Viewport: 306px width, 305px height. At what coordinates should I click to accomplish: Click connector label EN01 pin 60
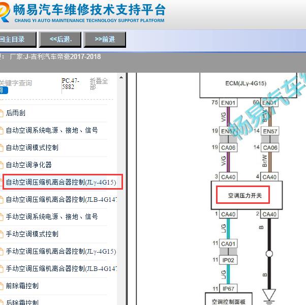(269, 103)
